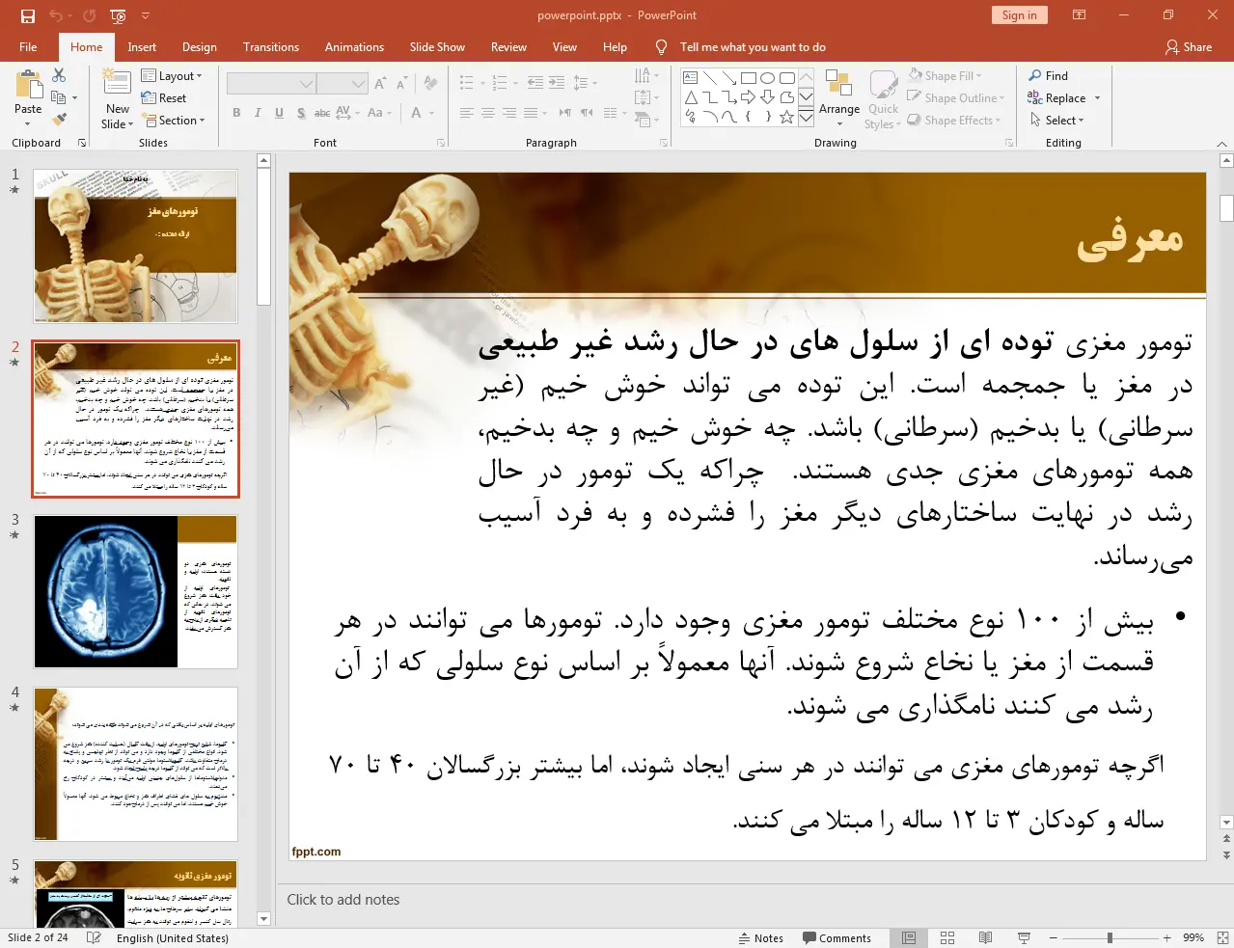Toggle Normal view in status bar
1234x948 pixels.
click(909, 937)
